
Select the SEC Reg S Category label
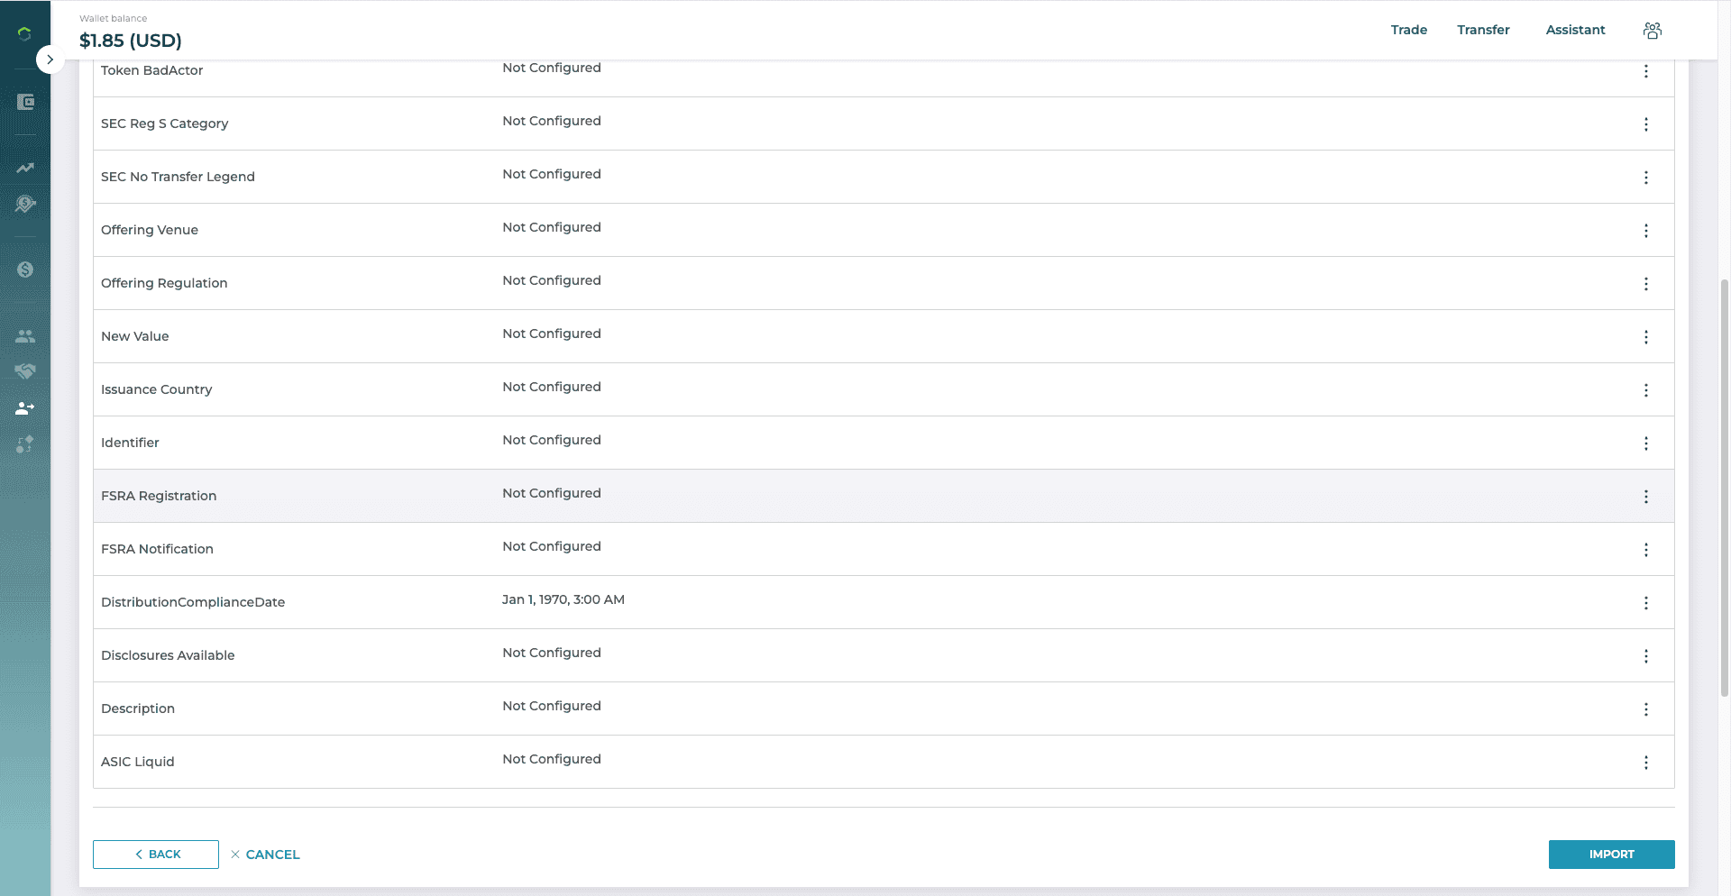coord(165,123)
